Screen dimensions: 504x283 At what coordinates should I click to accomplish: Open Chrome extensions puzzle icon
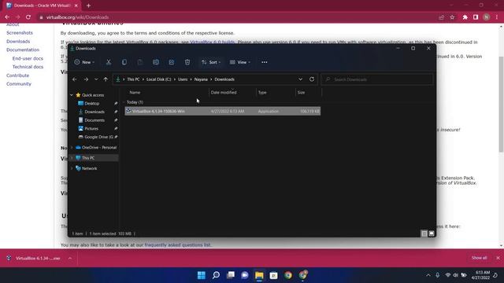point(465,17)
